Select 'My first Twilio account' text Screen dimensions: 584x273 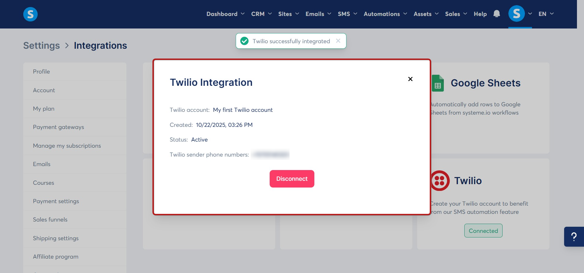click(x=243, y=110)
